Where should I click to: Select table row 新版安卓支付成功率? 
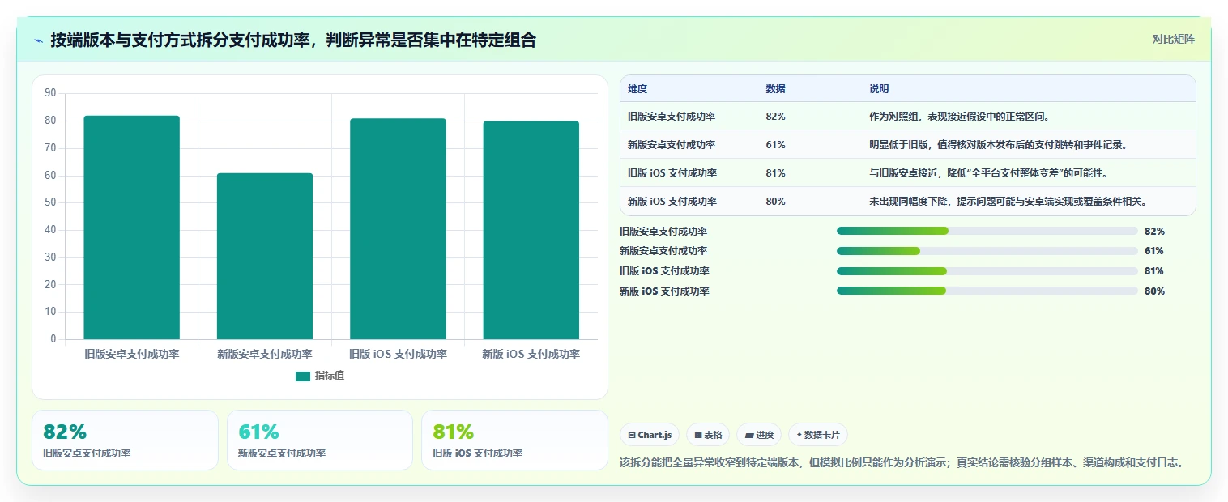(907, 145)
